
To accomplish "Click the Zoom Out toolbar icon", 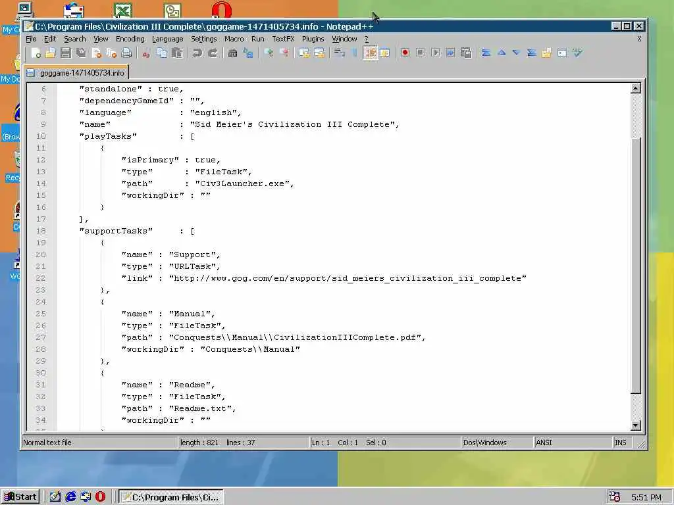I will 284,53.
